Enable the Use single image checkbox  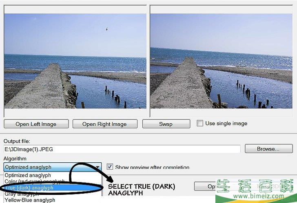(199, 123)
